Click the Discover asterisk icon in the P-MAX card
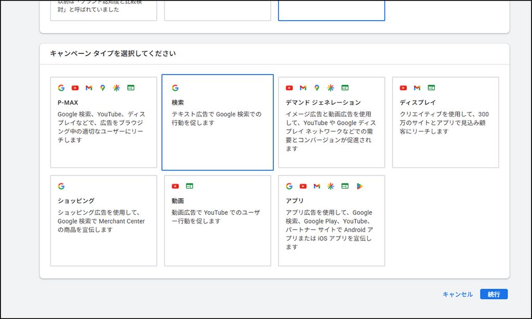 pyautogui.click(x=116, y=88)
